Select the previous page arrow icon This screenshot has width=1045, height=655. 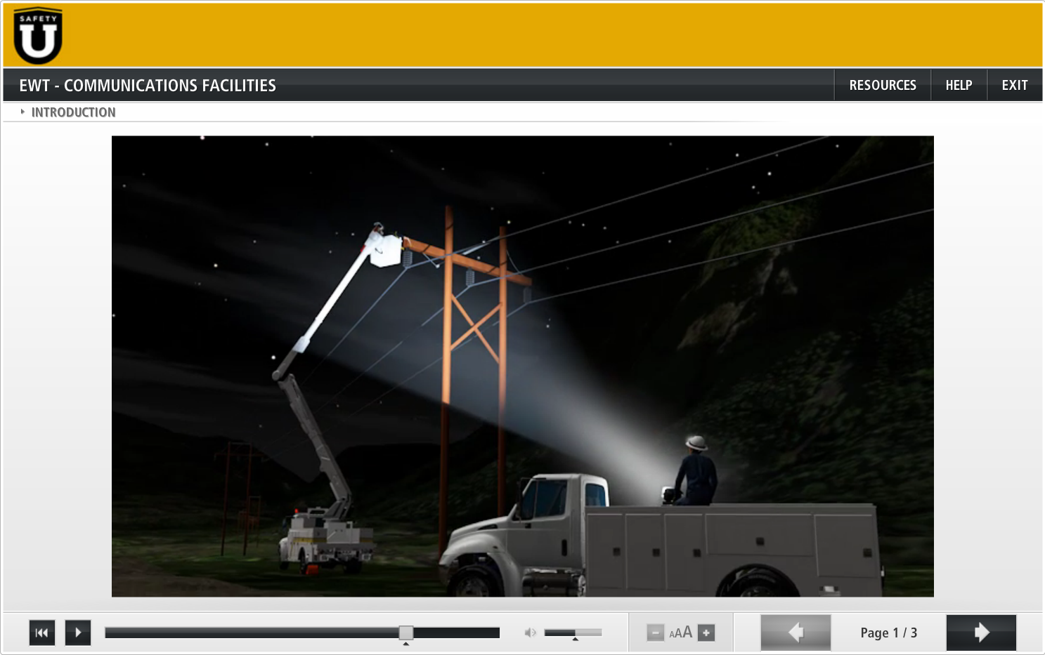(795, 633)
